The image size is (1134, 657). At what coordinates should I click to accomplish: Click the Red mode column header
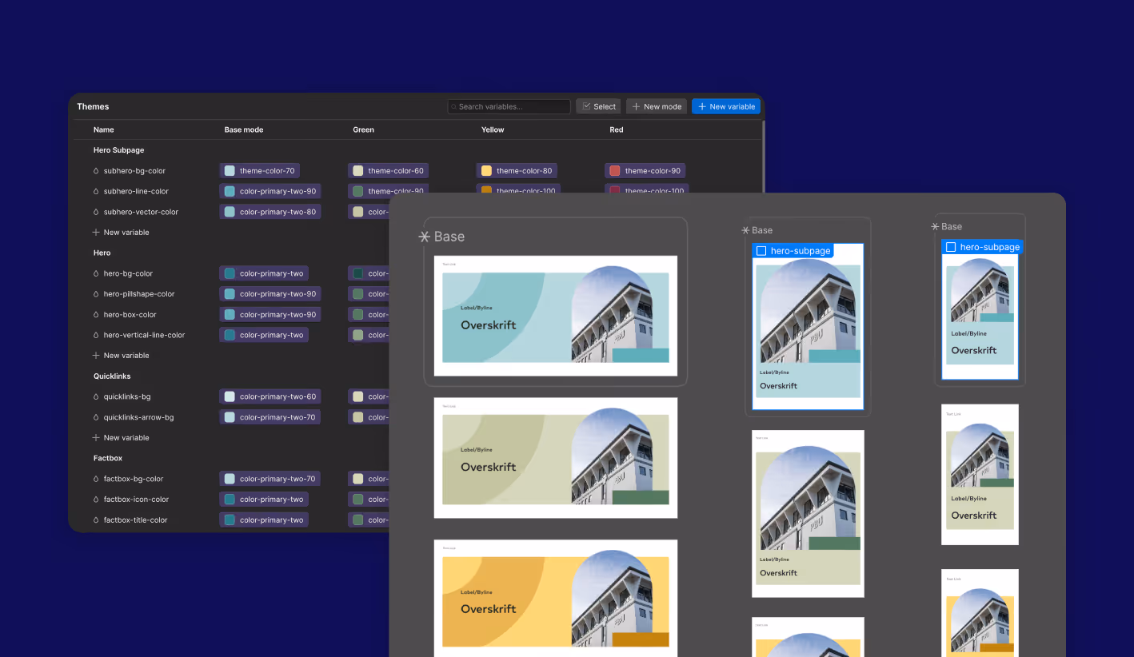[617, 129]
